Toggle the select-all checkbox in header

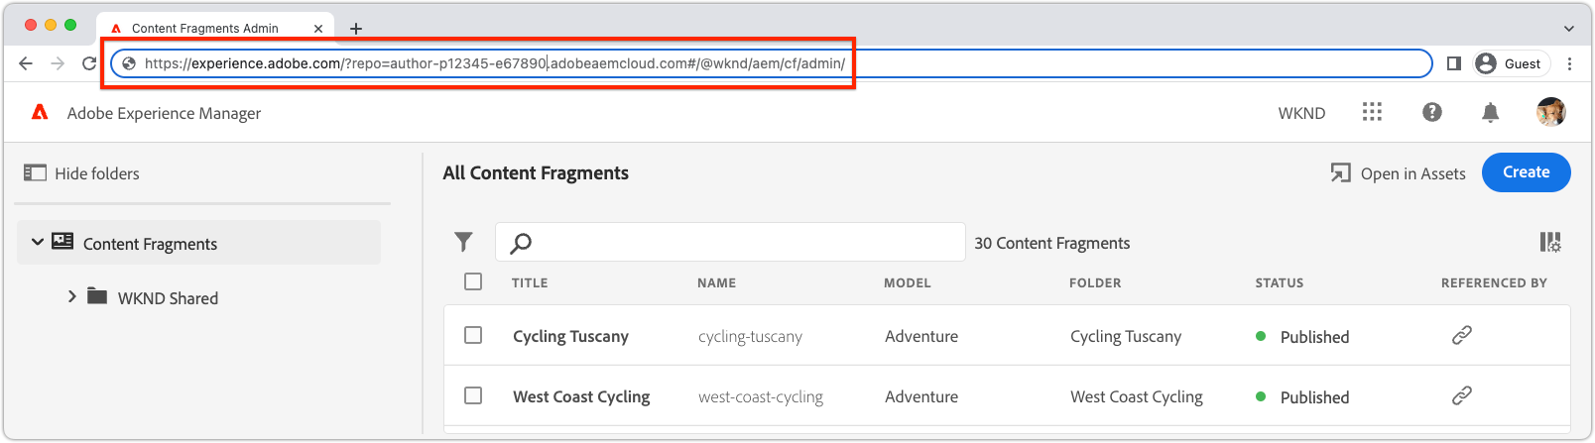(x=473, y=281)
